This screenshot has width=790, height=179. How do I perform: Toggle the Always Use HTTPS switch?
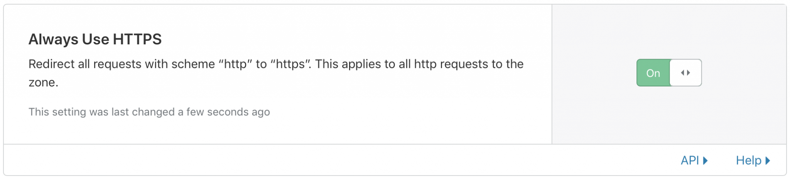(x=669, y=73)
